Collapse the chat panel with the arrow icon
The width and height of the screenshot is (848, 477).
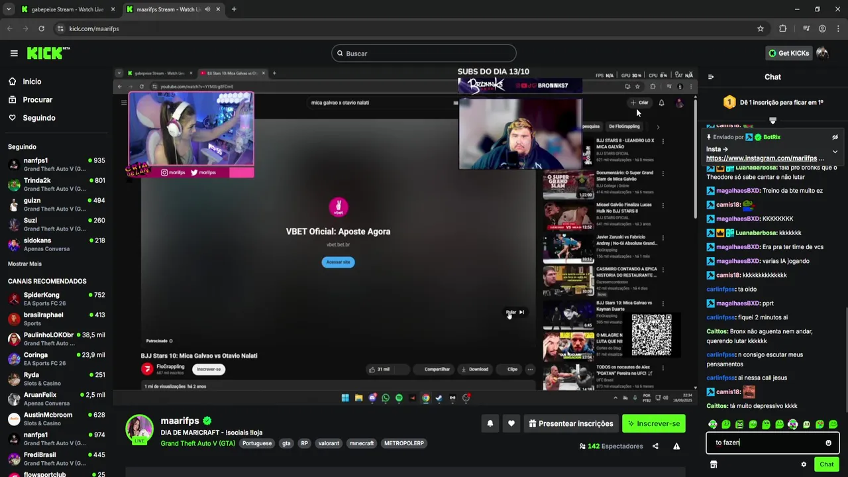711,77
